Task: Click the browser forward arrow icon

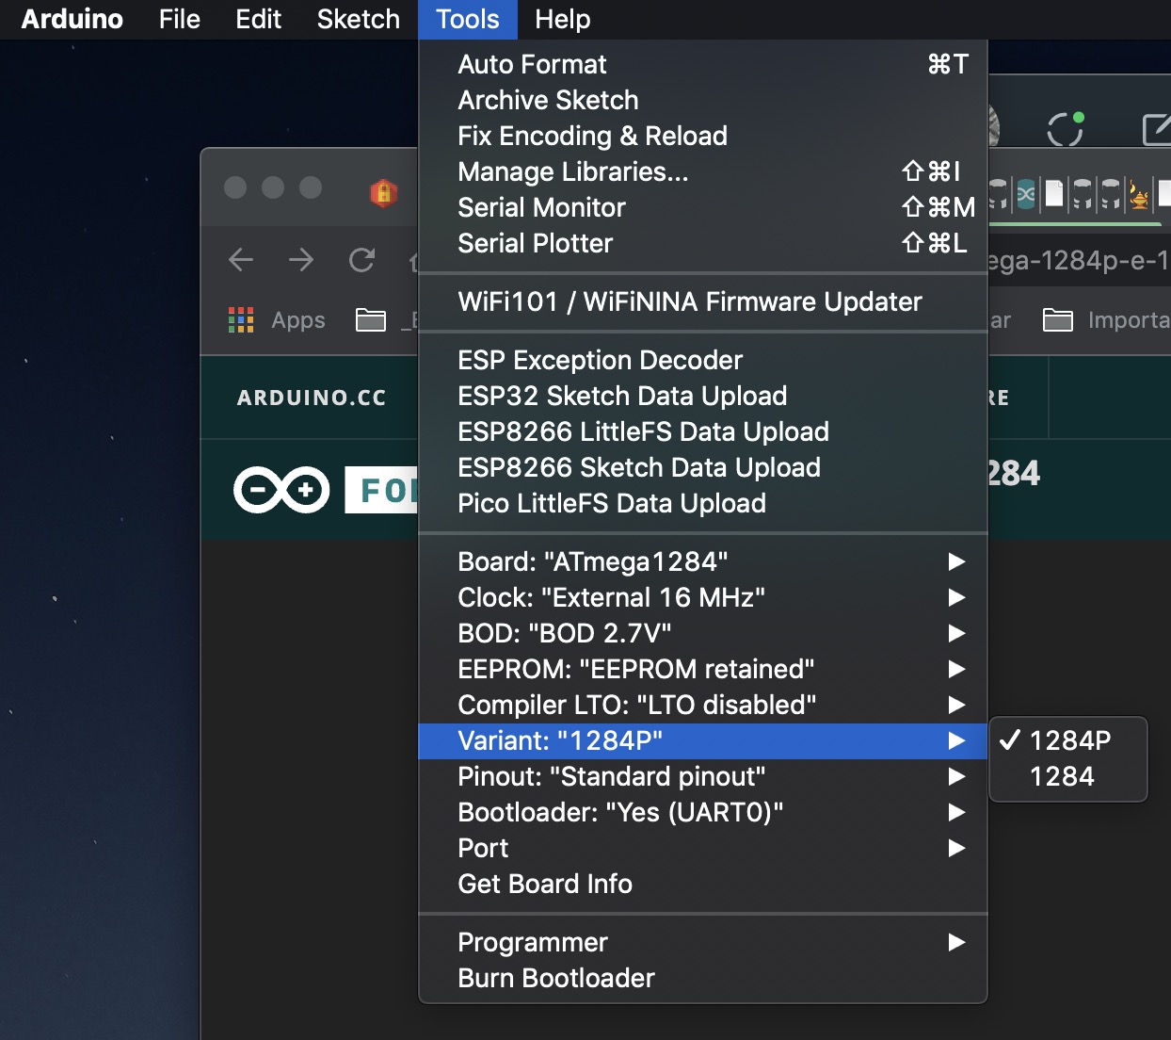Action: point(301,260)
